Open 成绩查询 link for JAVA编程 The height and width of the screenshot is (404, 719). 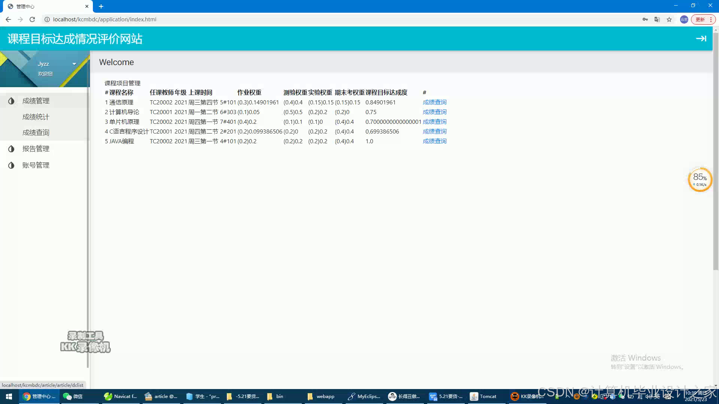434,141
